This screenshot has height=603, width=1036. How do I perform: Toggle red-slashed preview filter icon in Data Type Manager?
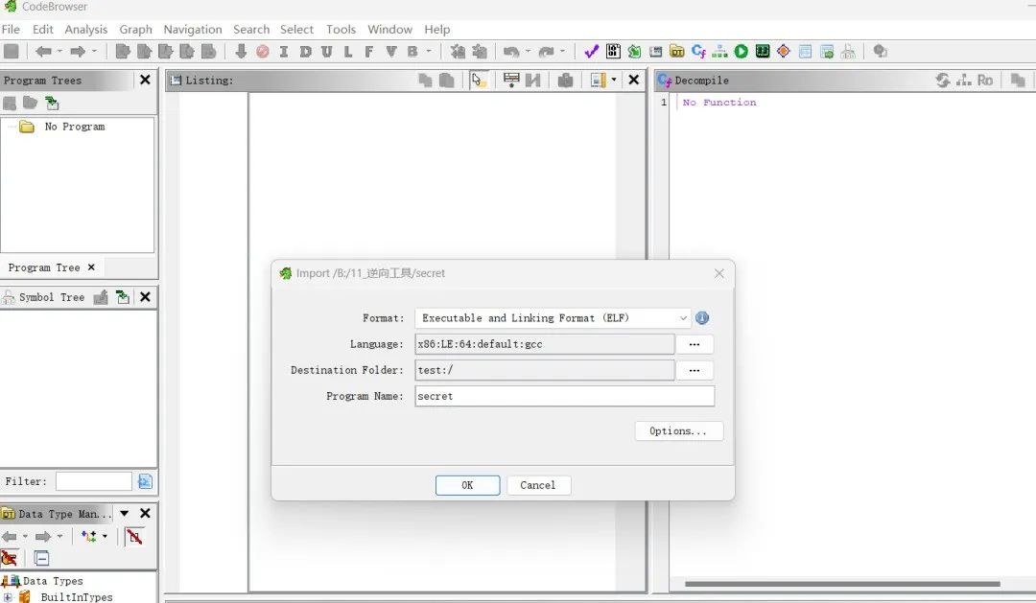pyautogui.click(x=135, y=536)
